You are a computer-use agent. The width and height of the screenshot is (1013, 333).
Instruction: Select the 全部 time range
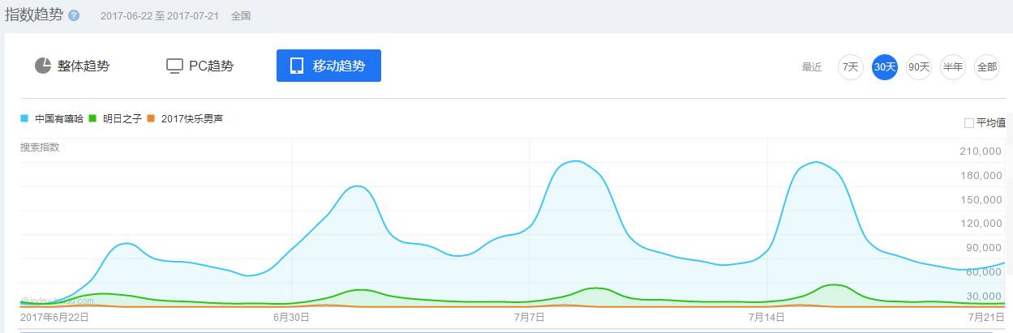coord(987,67)
